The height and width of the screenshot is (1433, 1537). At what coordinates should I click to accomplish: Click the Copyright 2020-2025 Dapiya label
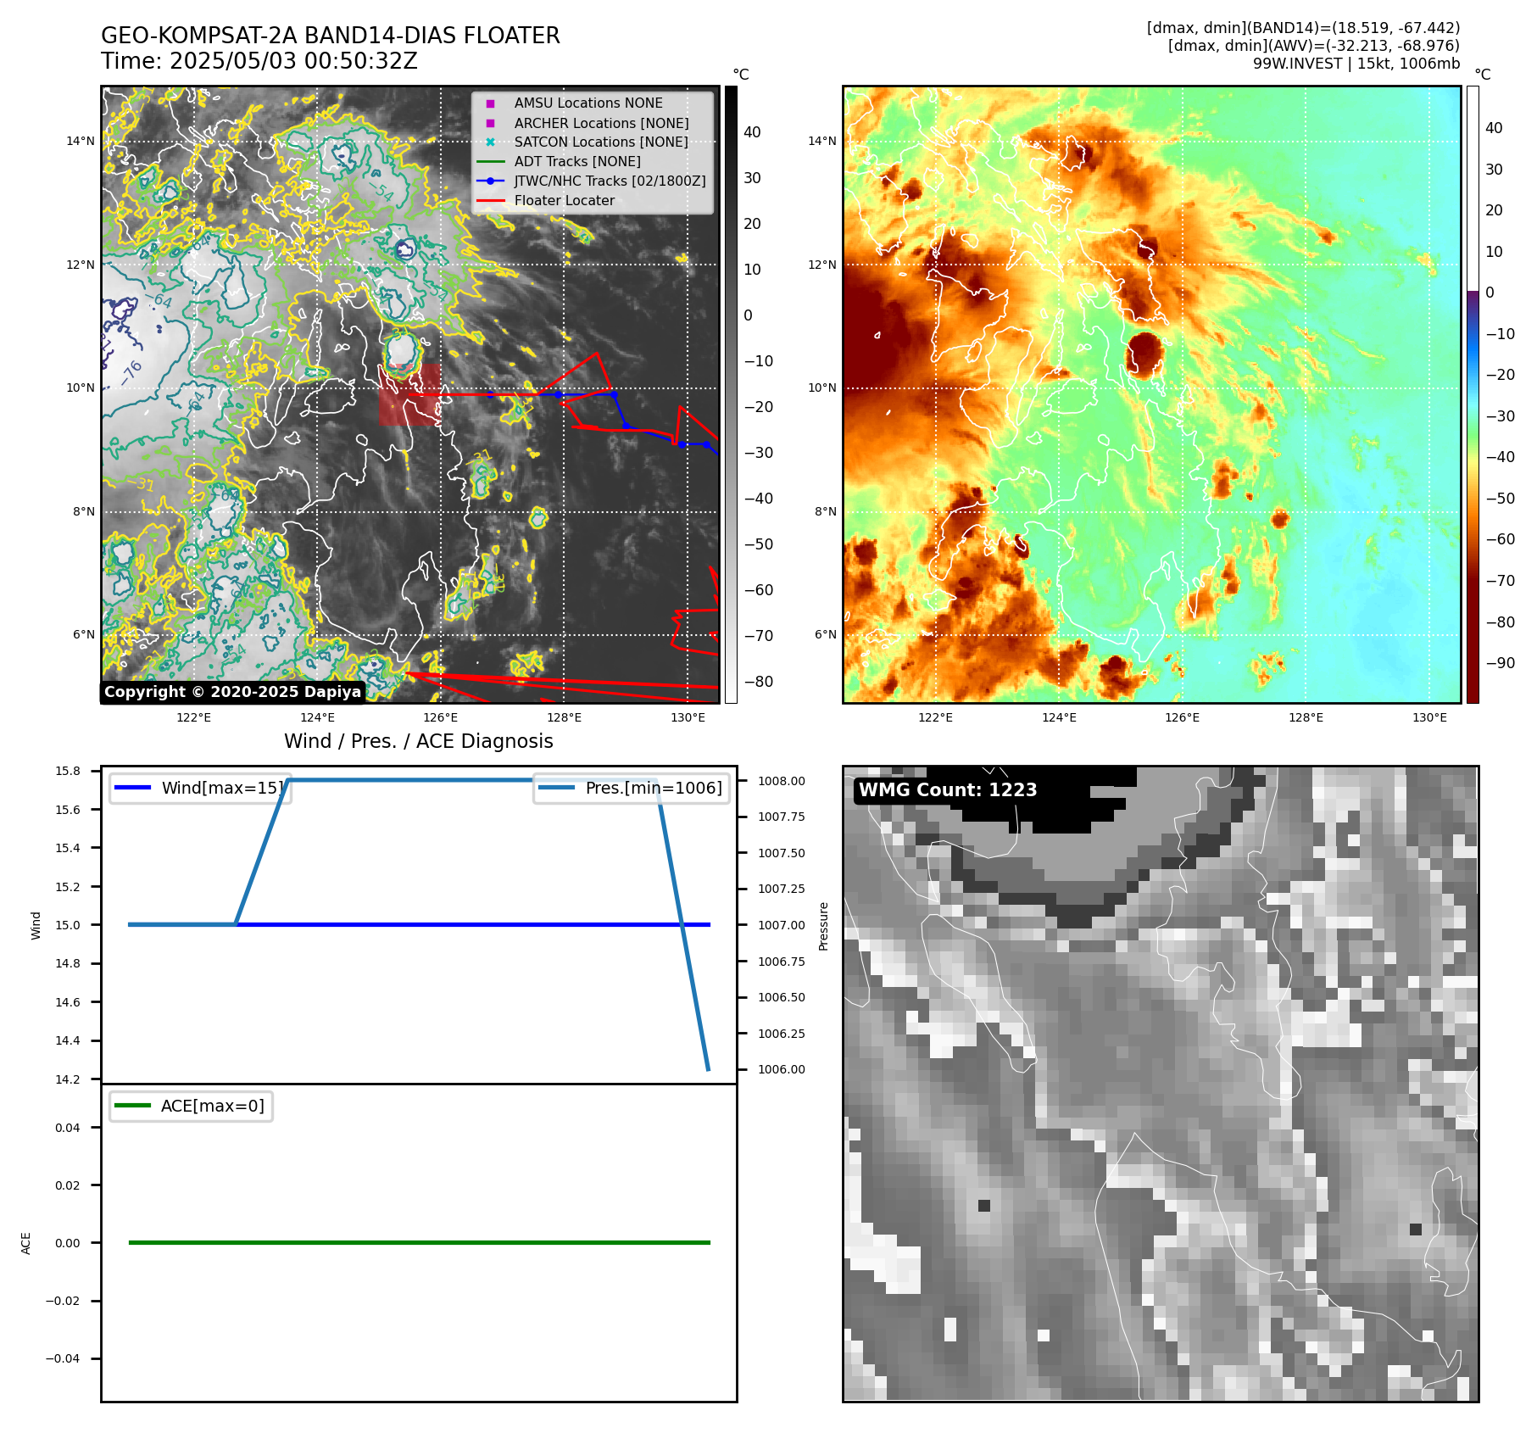tap(232, 692)
